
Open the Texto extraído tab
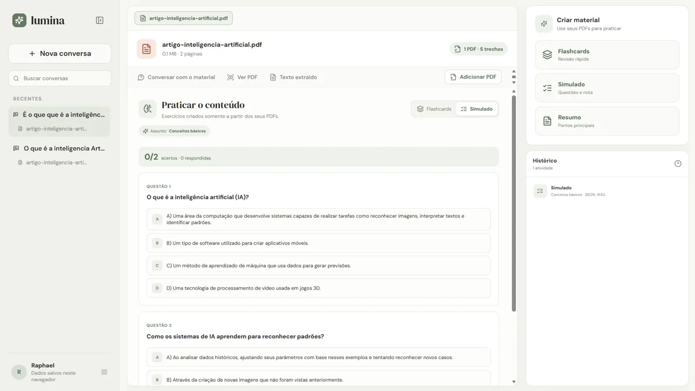(293, 77)
